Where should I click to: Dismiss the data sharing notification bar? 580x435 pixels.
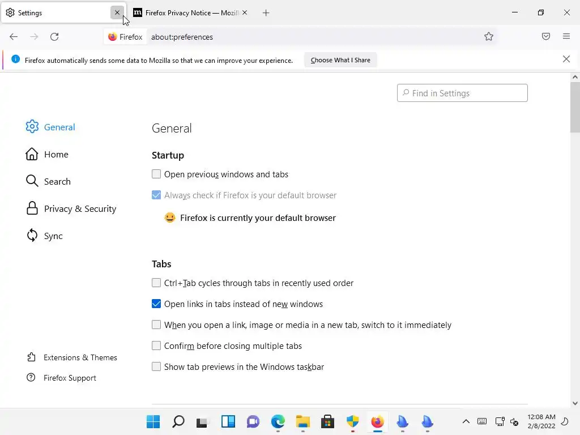click(566, 59)
